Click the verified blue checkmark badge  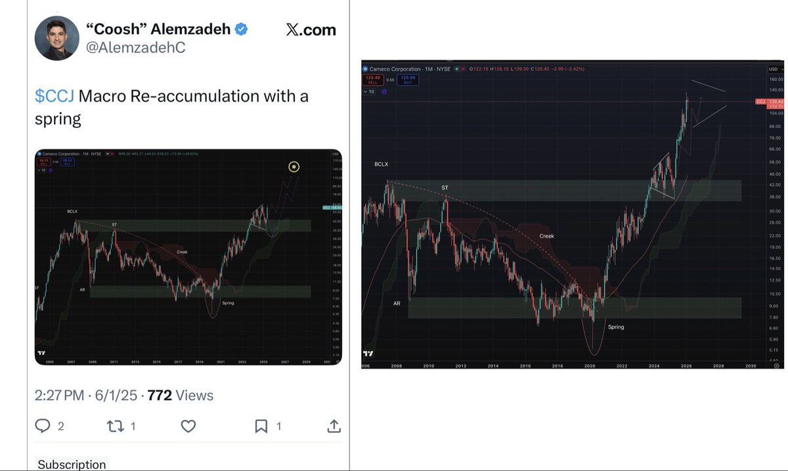[x=242, y=29]
